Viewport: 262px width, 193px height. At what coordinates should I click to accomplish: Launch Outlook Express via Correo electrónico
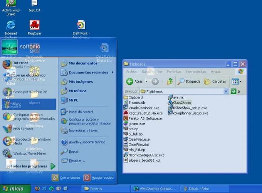tap(29, 77)
